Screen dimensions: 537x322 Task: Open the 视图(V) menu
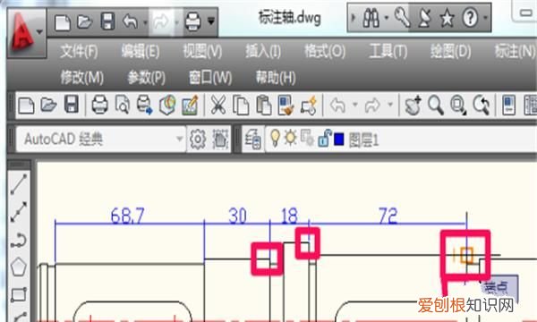click(202, 52)
